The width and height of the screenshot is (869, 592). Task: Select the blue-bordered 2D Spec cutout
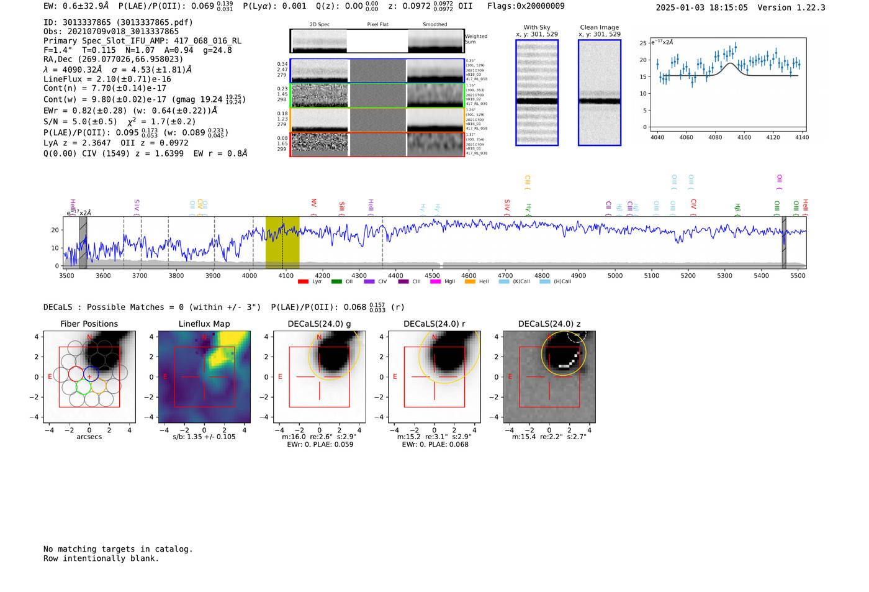(319, 71)
